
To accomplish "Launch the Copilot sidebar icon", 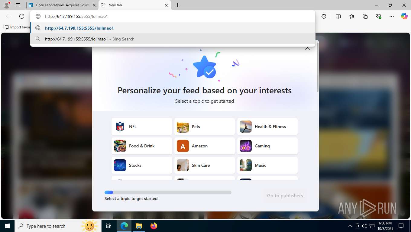I will coord(404,16).
